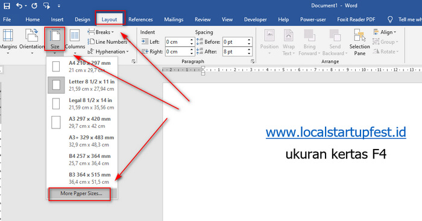
Task: Save the document with the floppy disk icon
Action: tap(7, 5)
